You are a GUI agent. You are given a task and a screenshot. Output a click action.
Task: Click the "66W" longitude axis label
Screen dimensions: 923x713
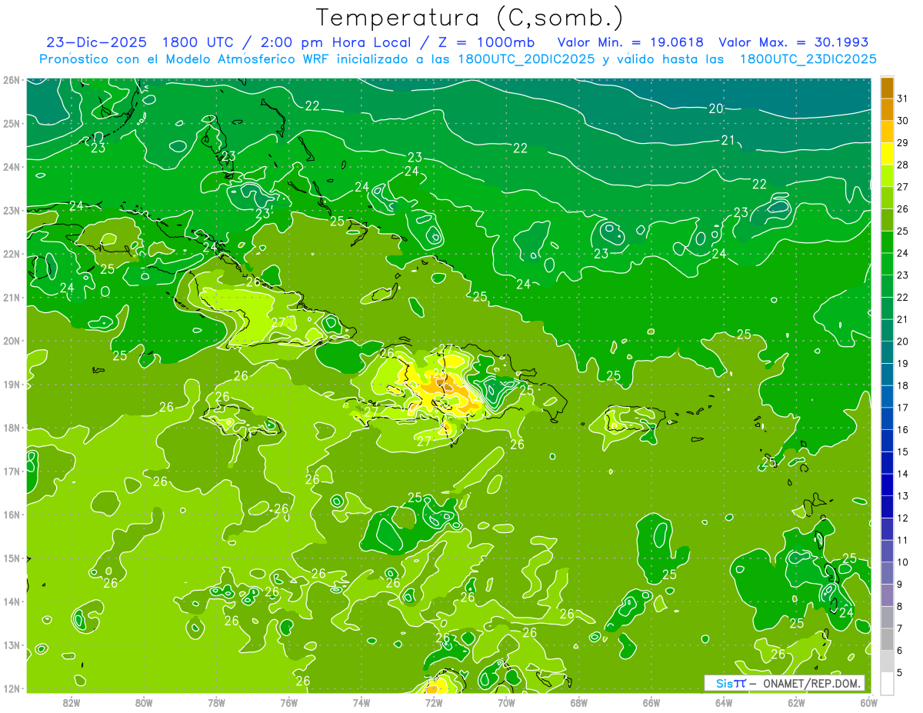(x=651, y=702)
